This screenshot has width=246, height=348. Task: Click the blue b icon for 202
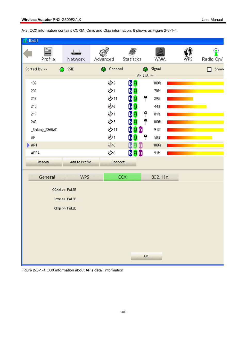(130, 91)
